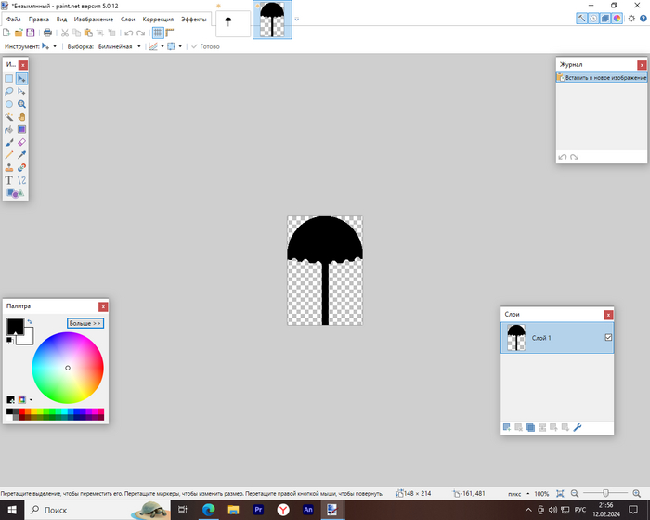Viewport: 650px width, 520px height.
Task: Toggle visibility checkbox for Слой 1
Action: [x=608, y=338]
